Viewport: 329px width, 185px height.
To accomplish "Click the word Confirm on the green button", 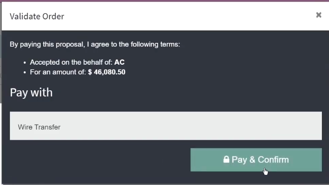I will pos(273,160).
